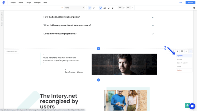The height and width of the screenshot is (111, 197).
Task: Click the 'Base - all resolutions' side label
Action: 2,19
